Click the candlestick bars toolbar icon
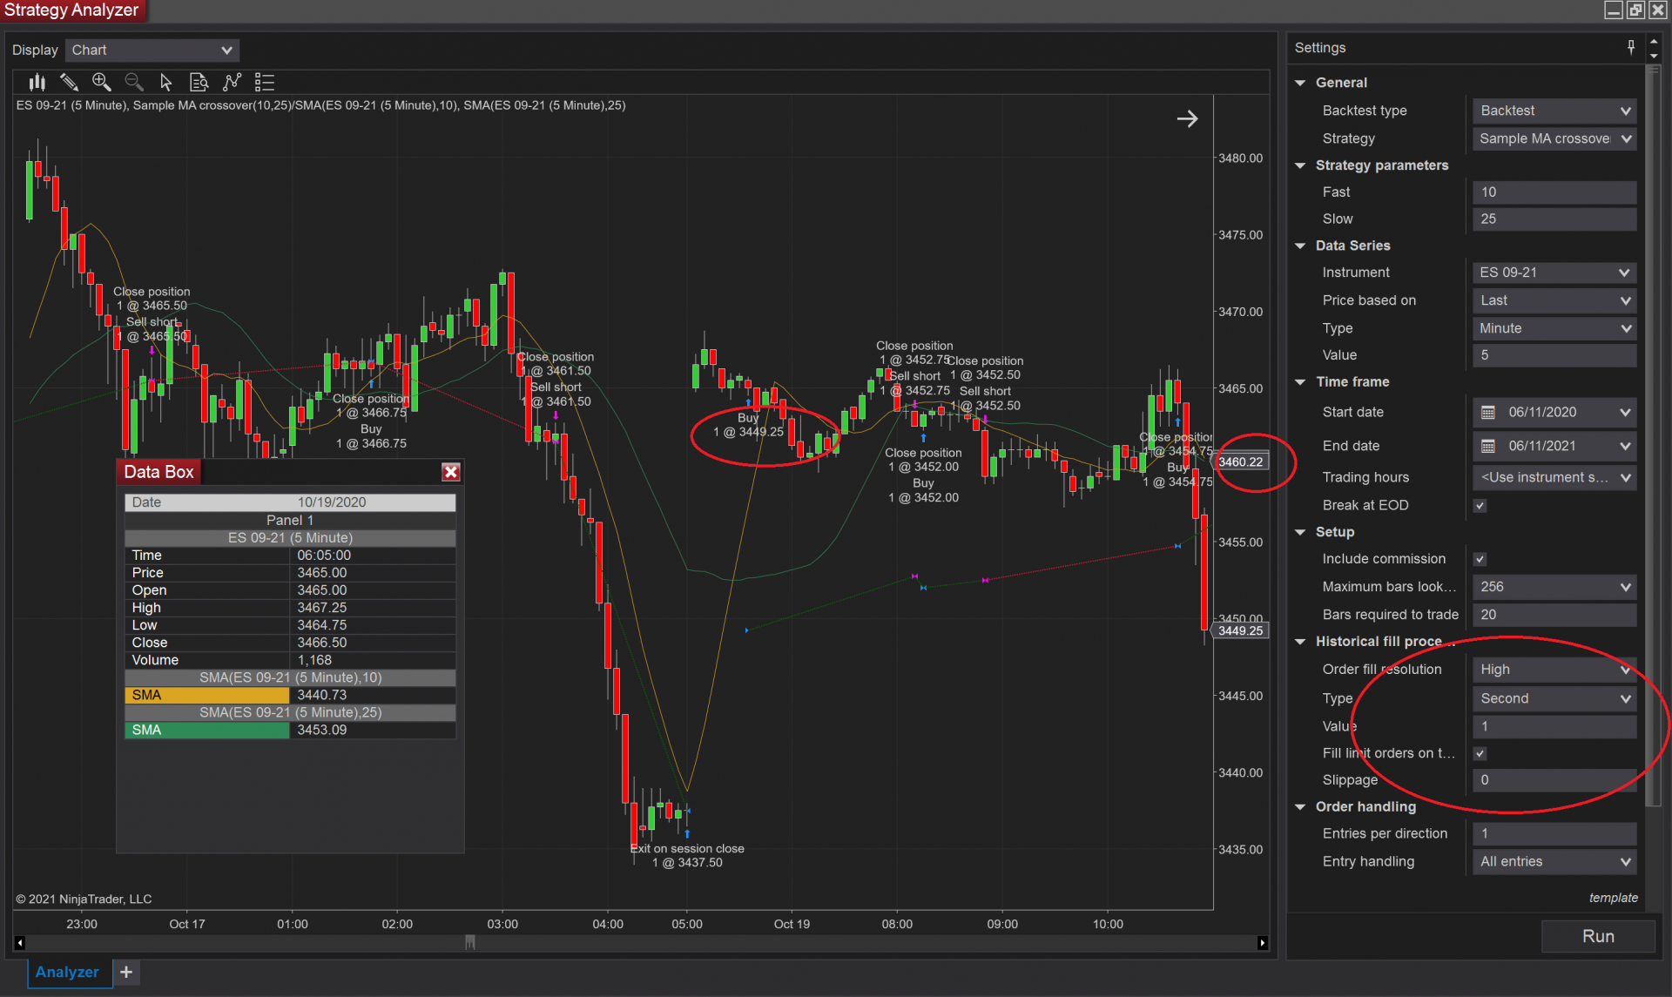Screen dimensions: 1672x997 (x=37, y=83)
